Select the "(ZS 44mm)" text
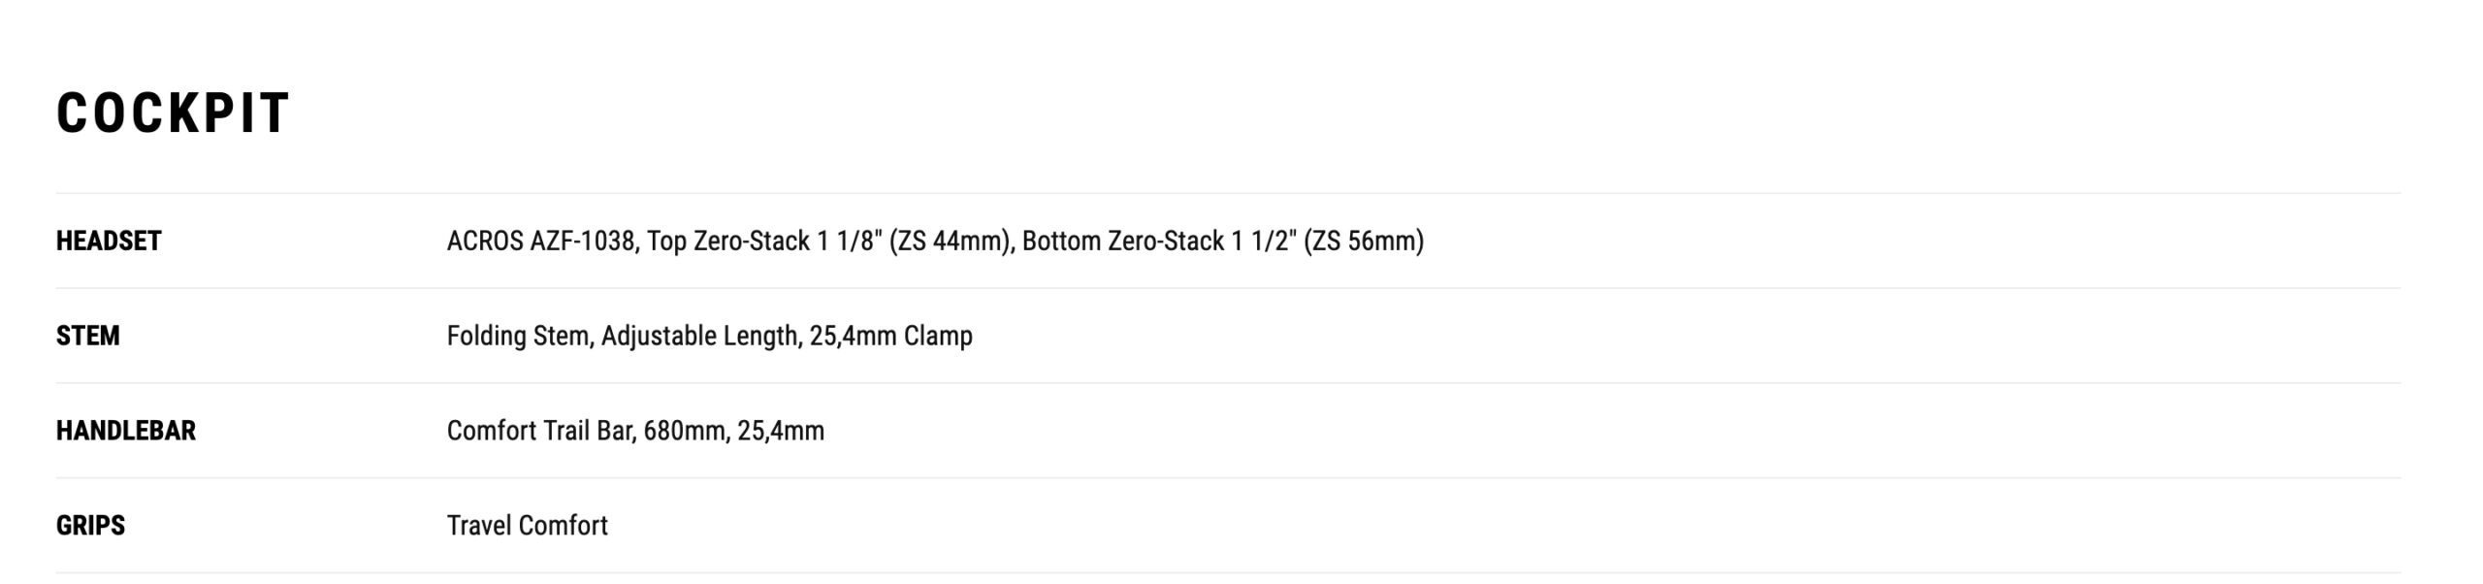2483x584 pixels. pos(955,241)
